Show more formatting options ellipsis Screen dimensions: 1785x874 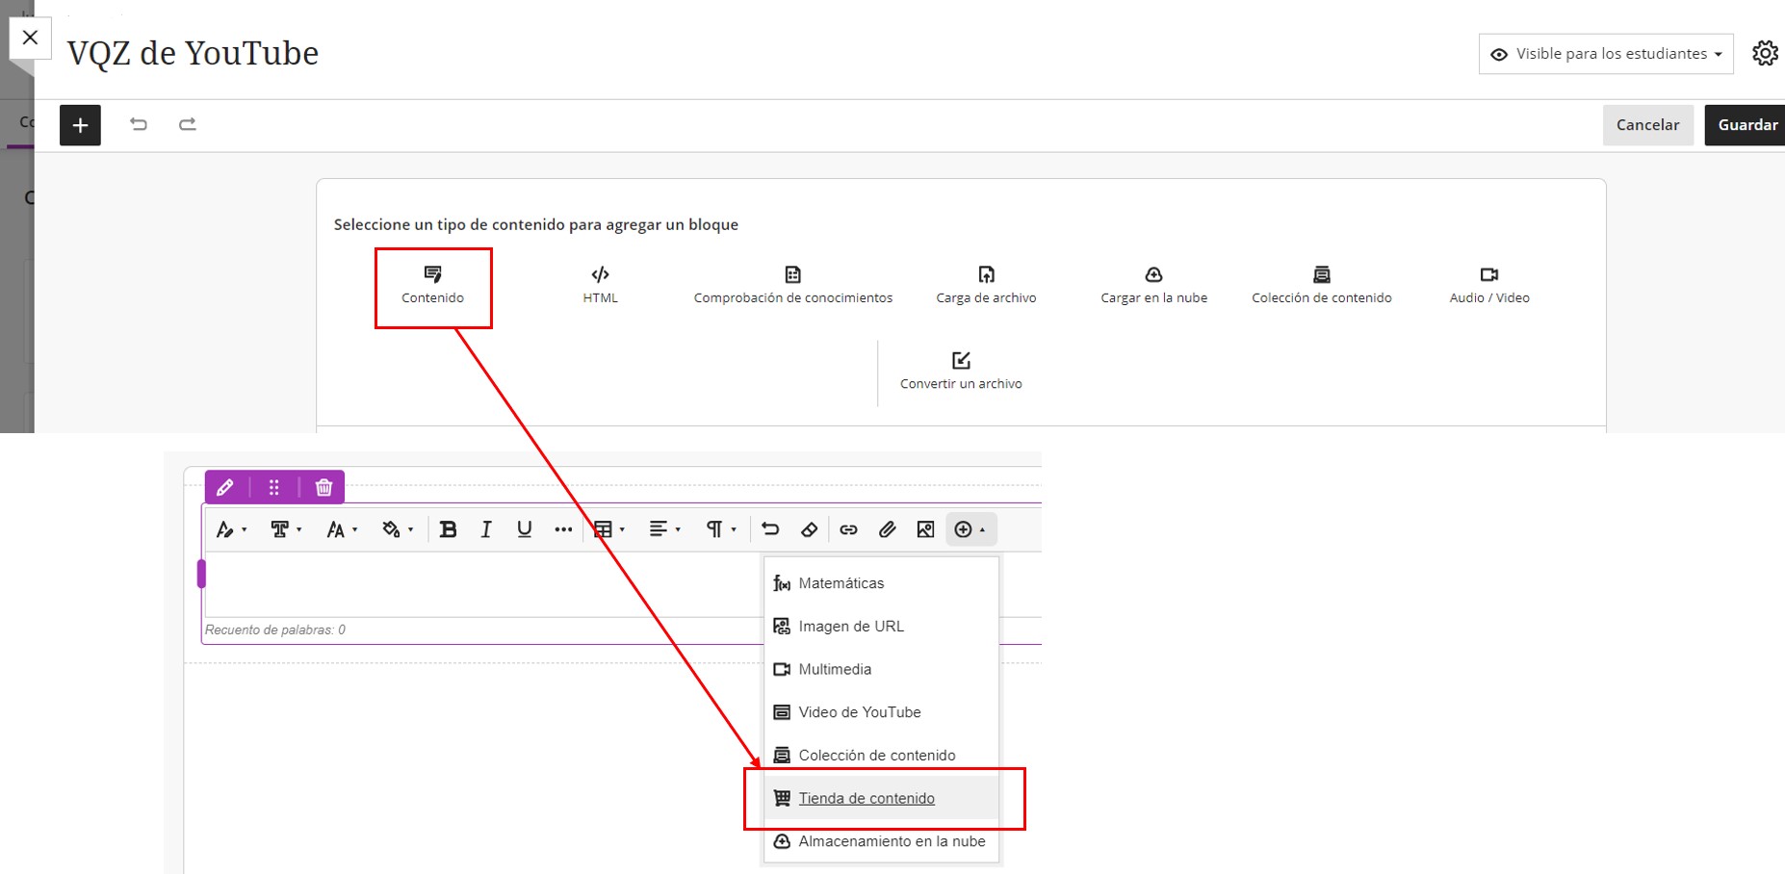(x=563, y=529)
